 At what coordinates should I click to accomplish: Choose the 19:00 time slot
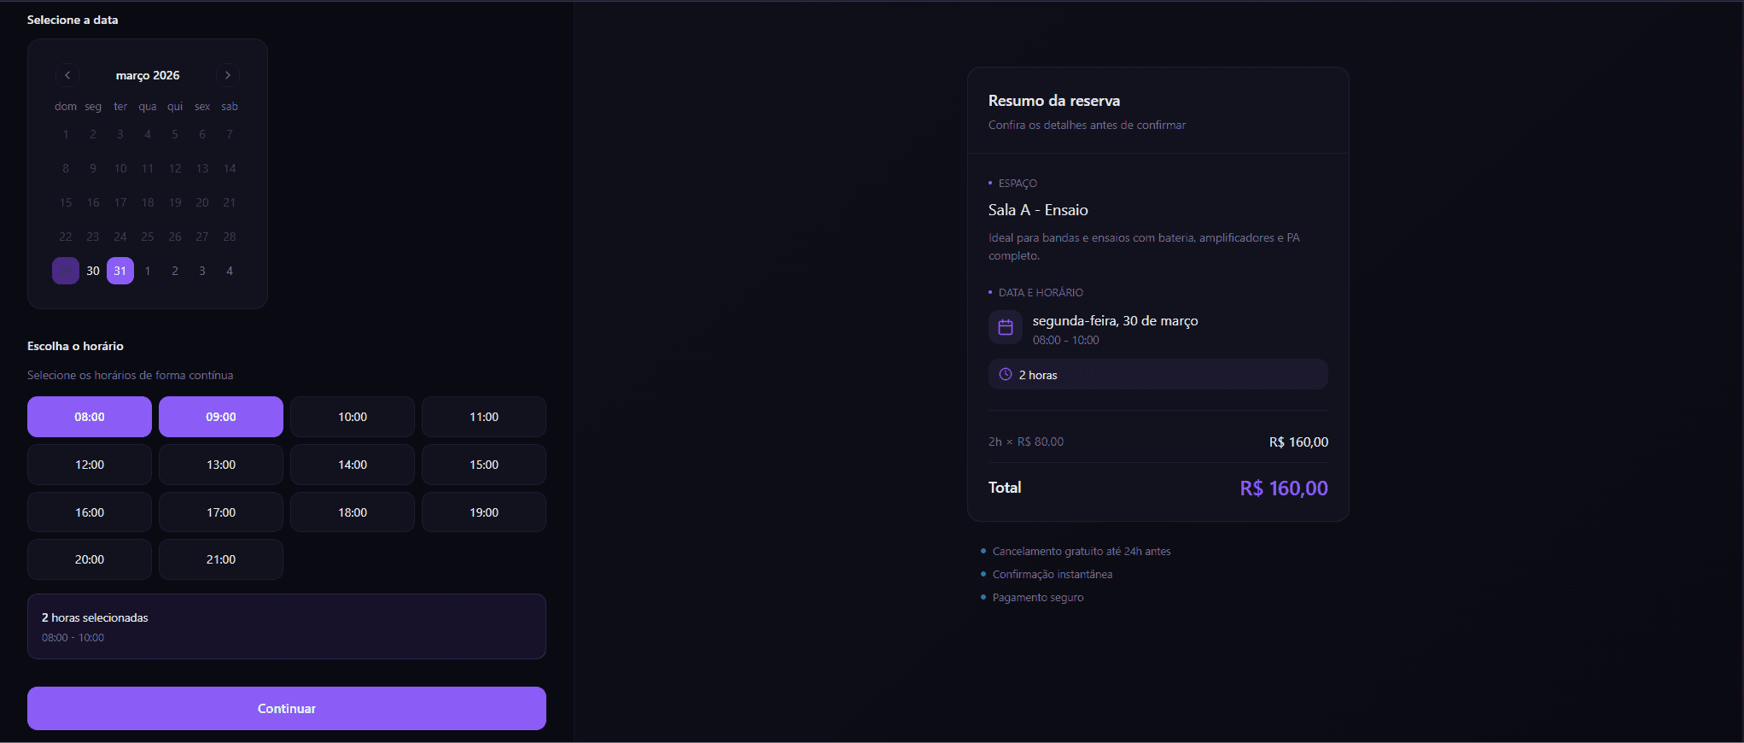click(x=484, y=512)
